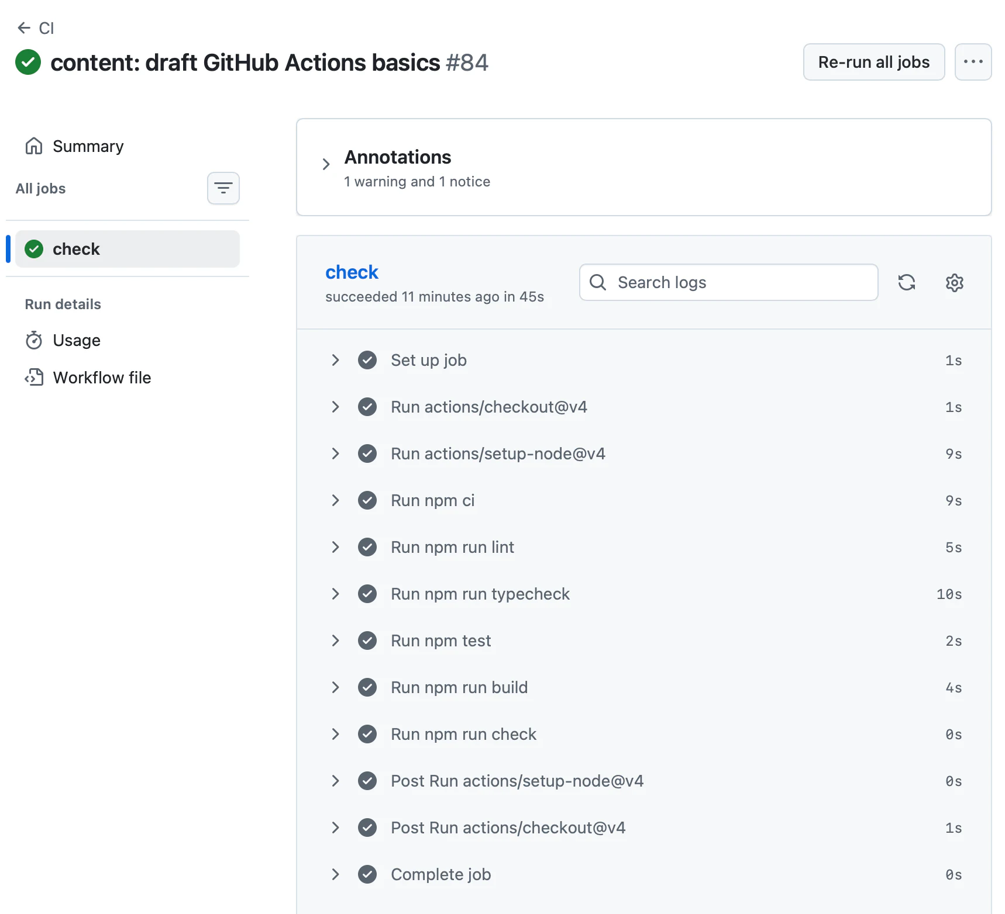Expand the Annotations section
Screen dimensions: 1005x914
point(326,164)
